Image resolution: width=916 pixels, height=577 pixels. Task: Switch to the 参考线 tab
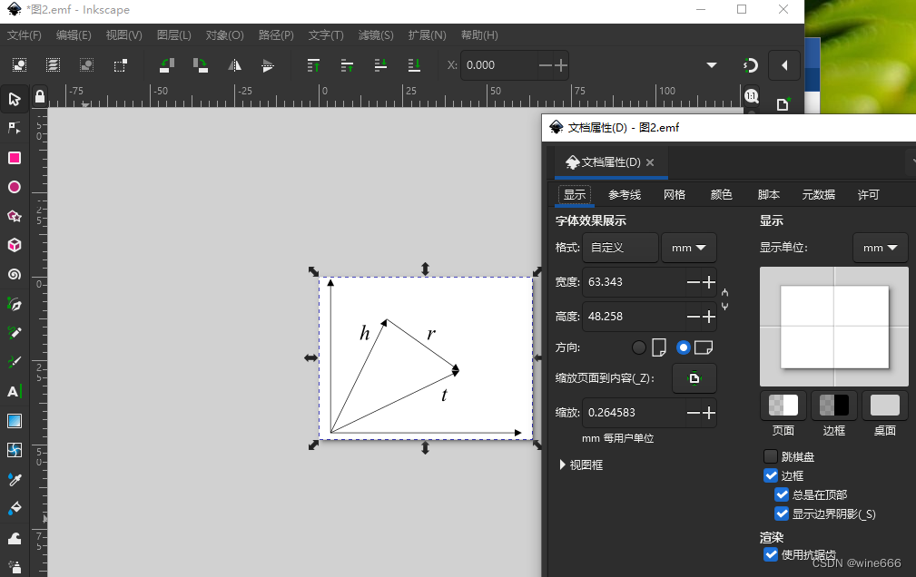tap(625, 194)
